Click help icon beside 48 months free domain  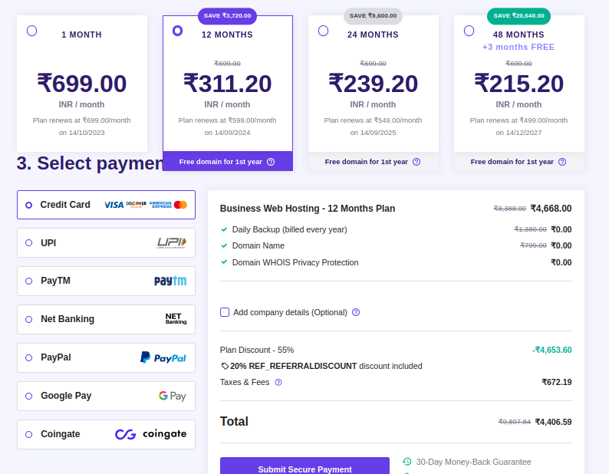[562, 162]
